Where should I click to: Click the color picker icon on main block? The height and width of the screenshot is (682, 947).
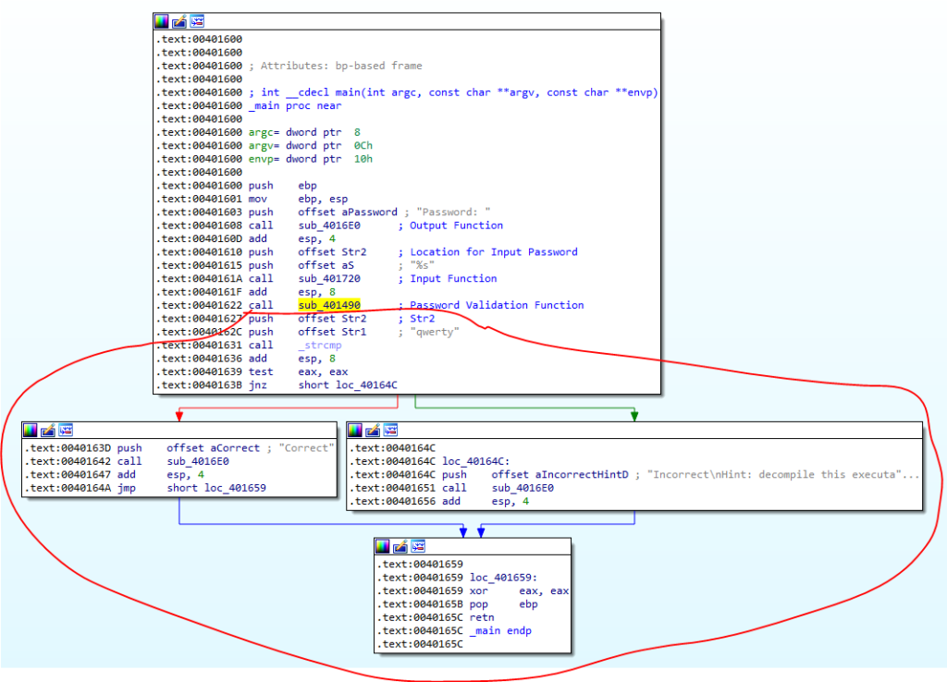162,21
